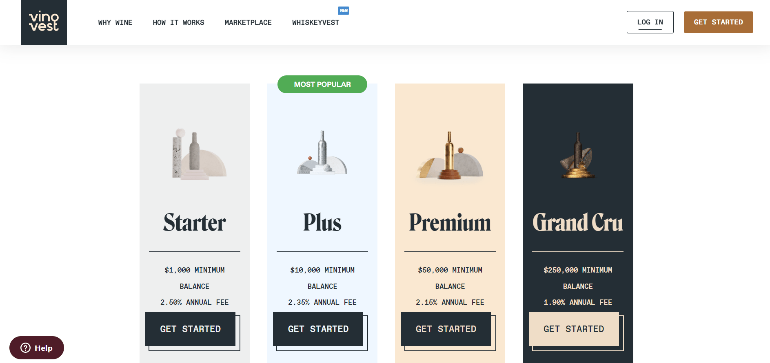Open the Whiskeyvest nav link

coord(315,22)
